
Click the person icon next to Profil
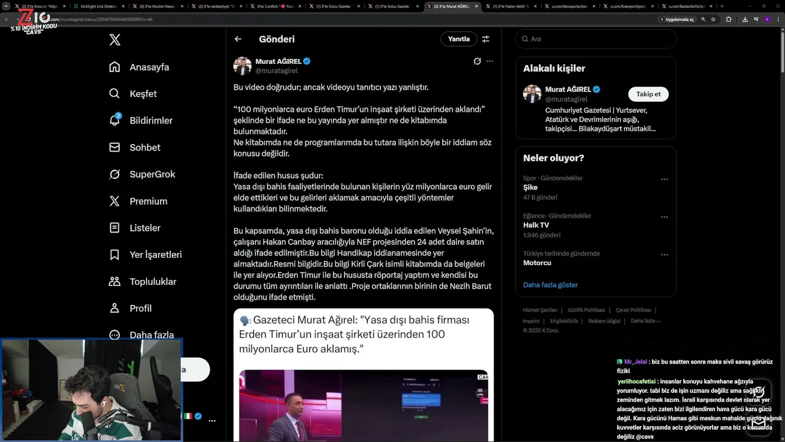115,308
